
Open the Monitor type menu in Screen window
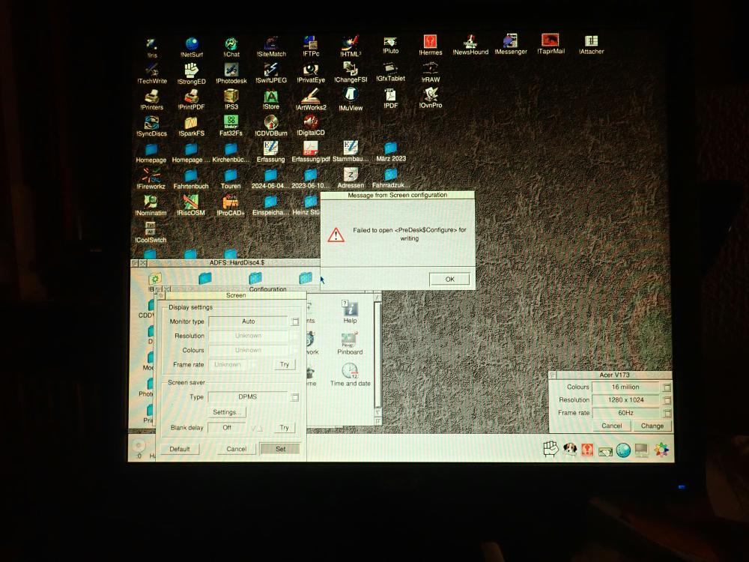pyautogui.click(x=295, y=321)
